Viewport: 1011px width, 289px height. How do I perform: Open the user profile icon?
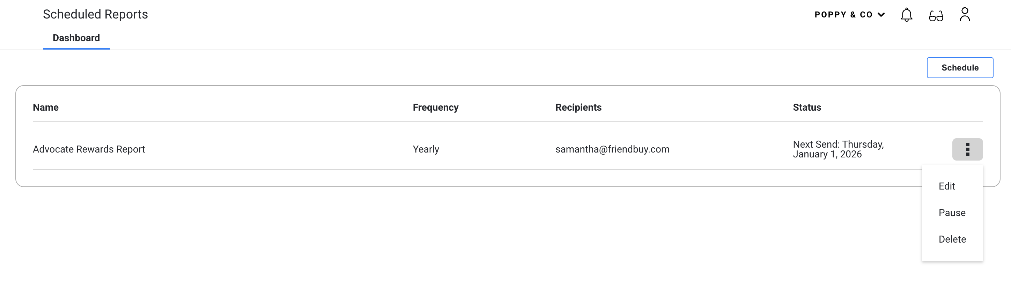tap(965, 15)
